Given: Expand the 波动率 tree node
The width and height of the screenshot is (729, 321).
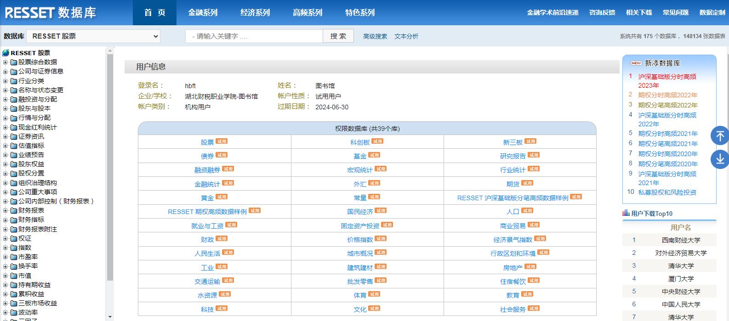Looking at the screenshot, I should 6,312.
